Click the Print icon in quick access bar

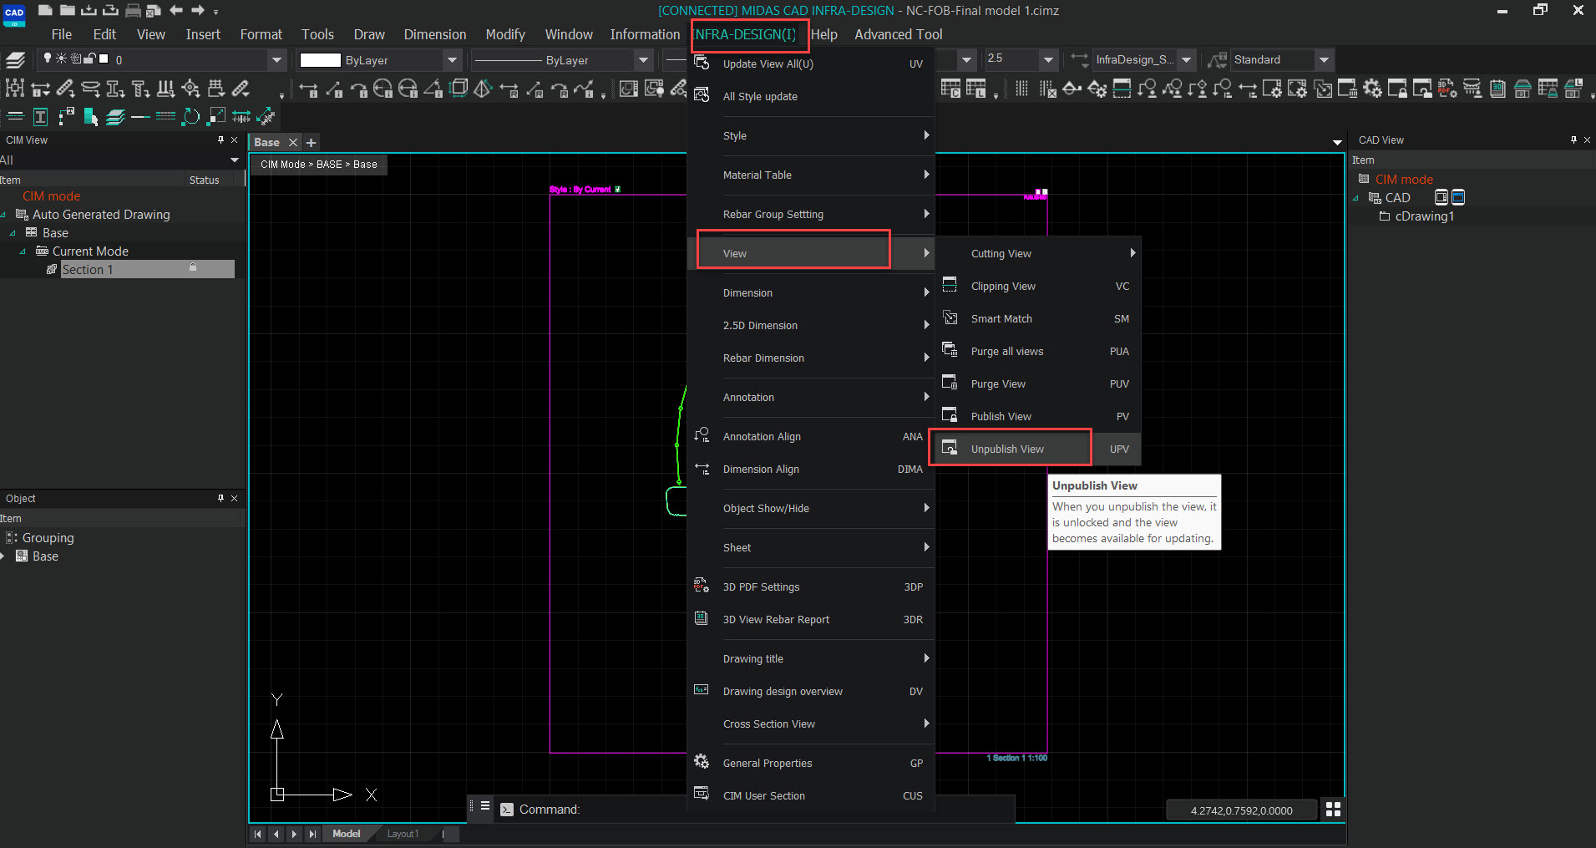coord(132,11)
